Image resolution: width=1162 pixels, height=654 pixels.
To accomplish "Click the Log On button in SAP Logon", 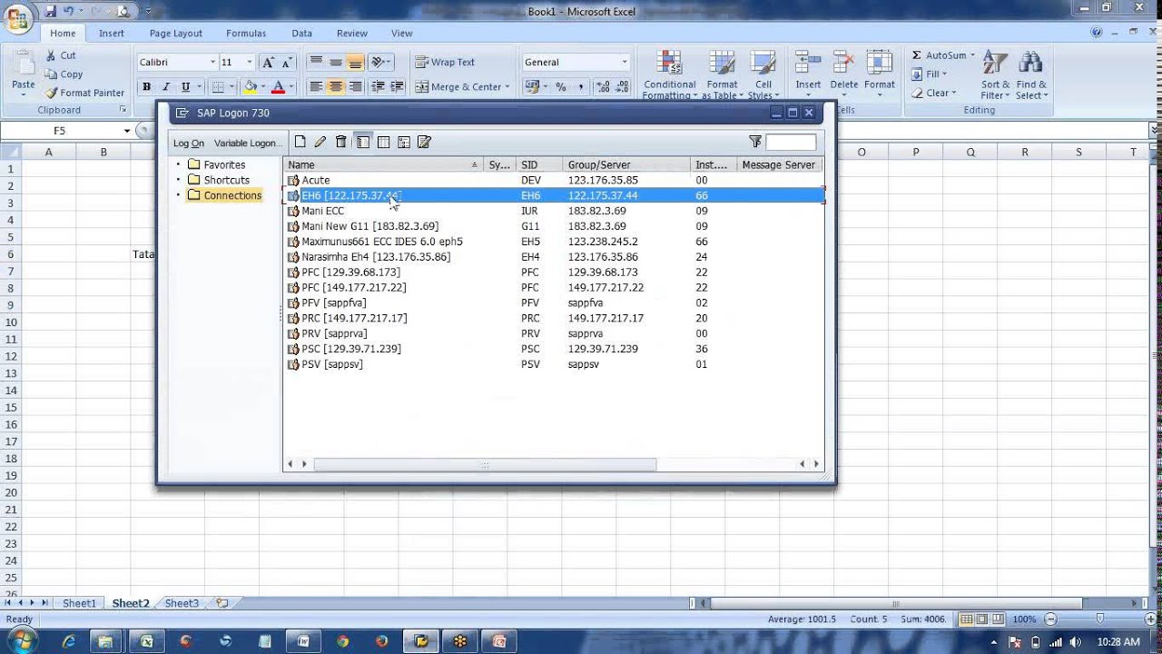I will coord(189,144).
